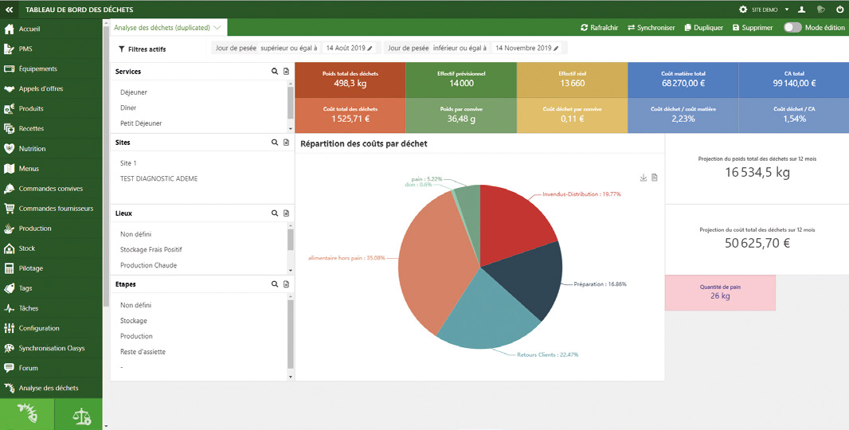Click the Production icon in sidebar
Screen dimensions: 849x430
pos(10,229)
